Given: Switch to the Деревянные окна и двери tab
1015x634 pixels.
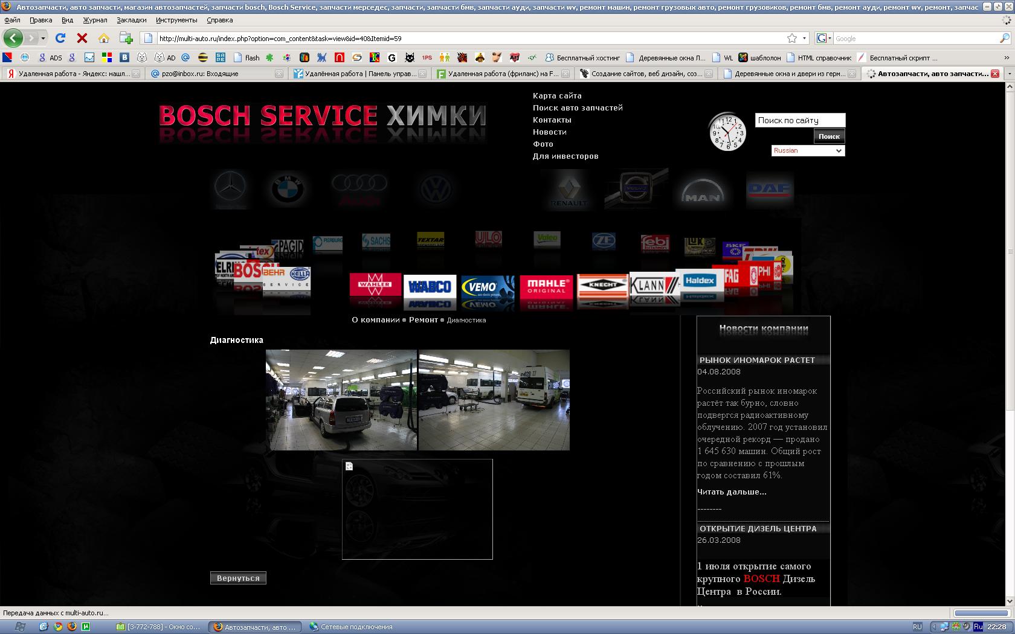Looking at the screenshot, I should tap(789, 74).
